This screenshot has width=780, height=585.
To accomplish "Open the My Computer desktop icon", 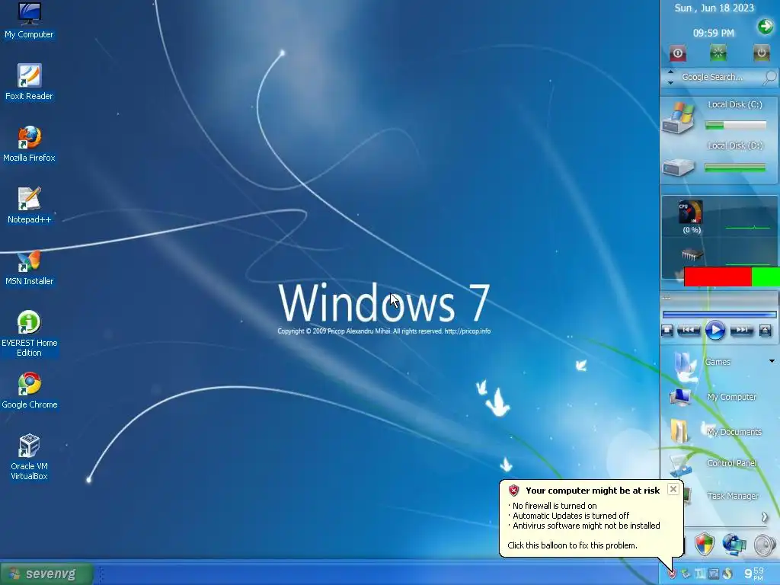I will pos(29,21).
